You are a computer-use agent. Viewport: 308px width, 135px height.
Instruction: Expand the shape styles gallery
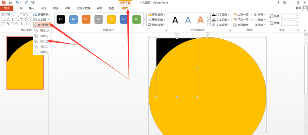[145, 24]
